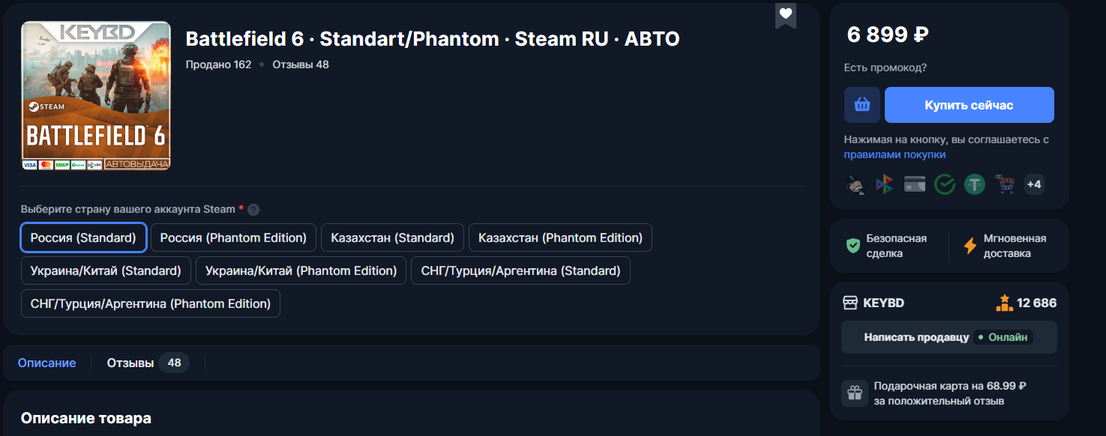Click the SBP payment method icon
Viewport: 1106px width, 436px height.
[x=885, y=184]
